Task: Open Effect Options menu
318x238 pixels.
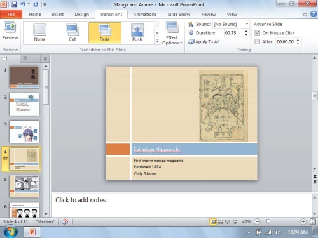Action: pos(172,33)
